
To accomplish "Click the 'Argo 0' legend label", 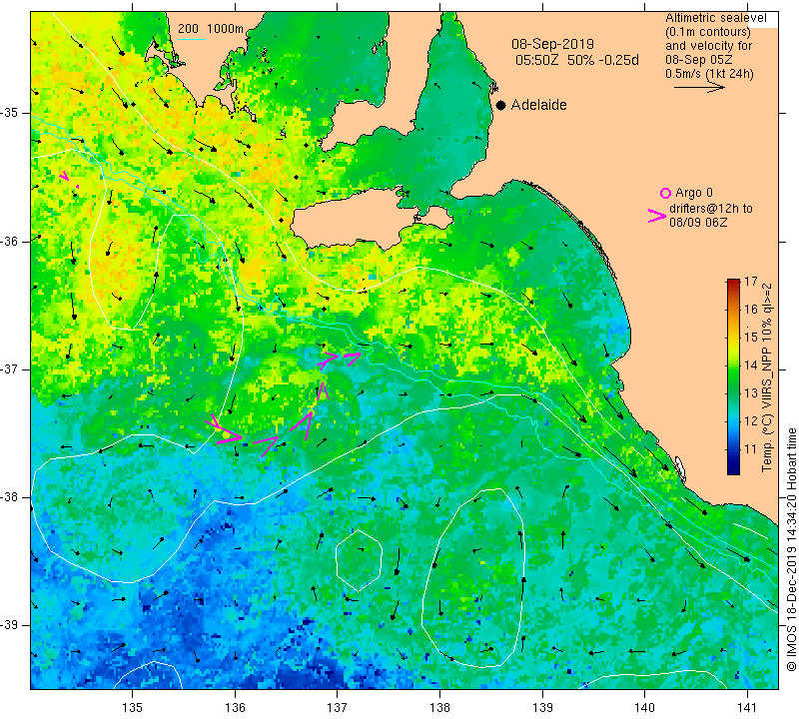I will (x=694, y=193).
